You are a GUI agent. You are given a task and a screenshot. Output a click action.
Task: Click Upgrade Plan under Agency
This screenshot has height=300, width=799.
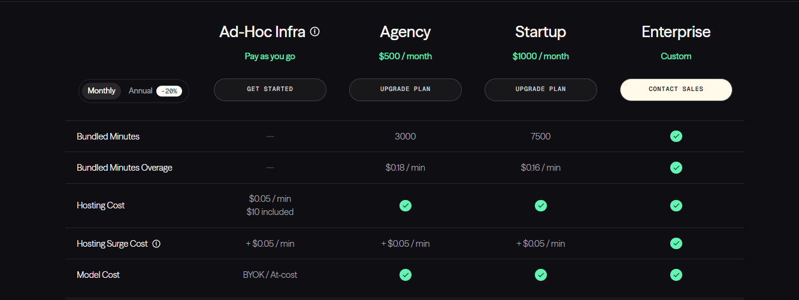click(x=405, y=90)
